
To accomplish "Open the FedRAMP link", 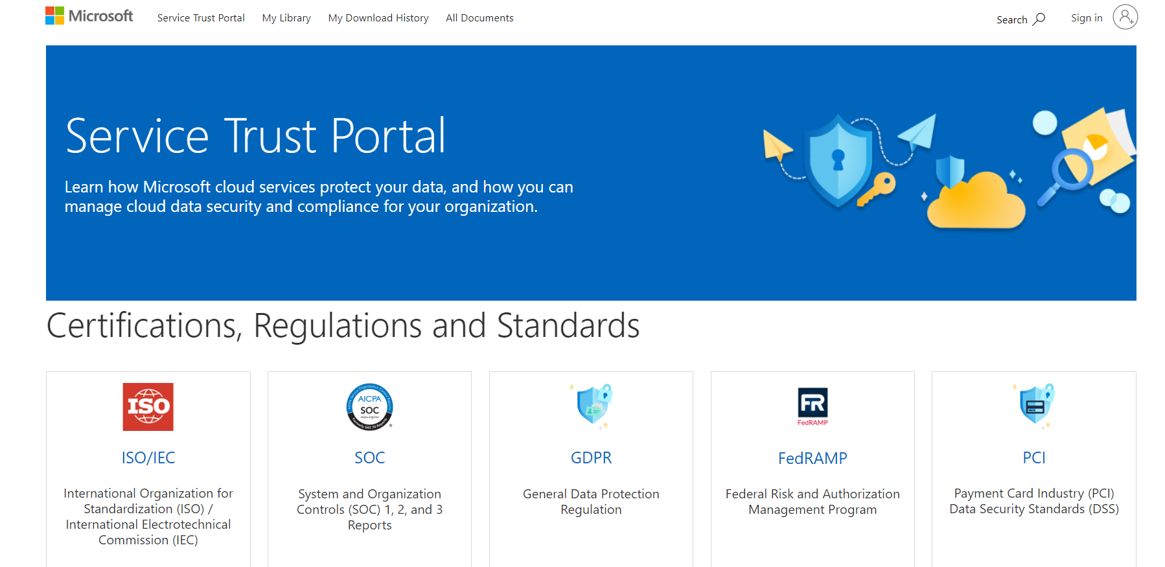I will pyautogui.click(x=813, y=458).
